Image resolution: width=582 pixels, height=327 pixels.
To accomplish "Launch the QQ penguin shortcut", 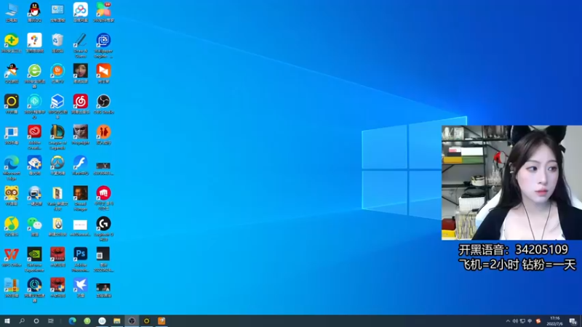I will coord(34,11).
